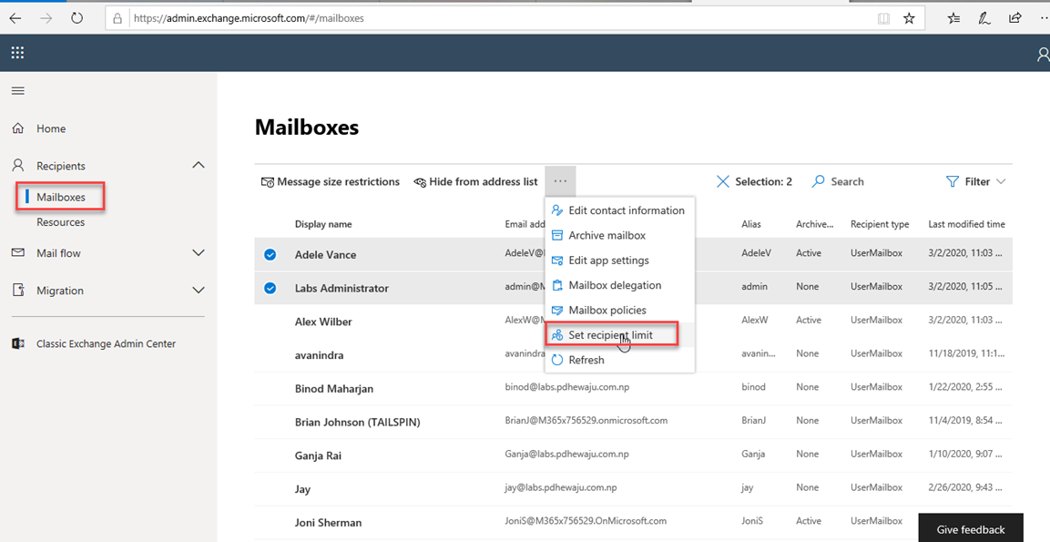Open the app launcher waffle icon
Viewport: 1050px width, 542px height.
[x=17, y=53]
